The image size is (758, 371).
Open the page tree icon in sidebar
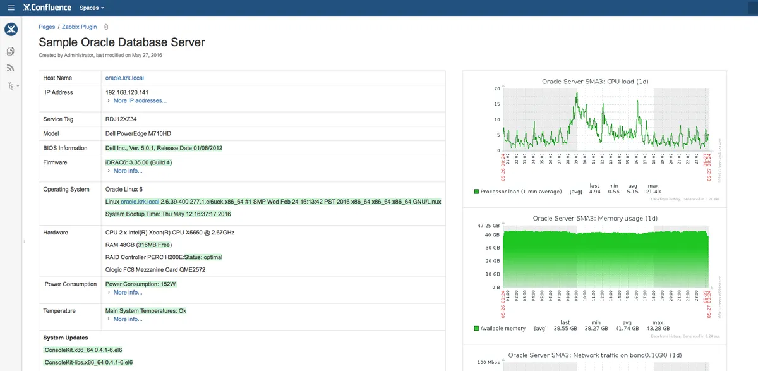click(11, 85)
